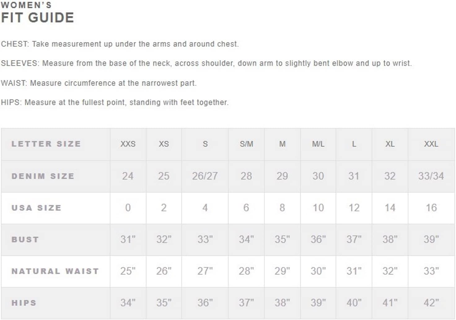Click the 34" hips measurement cell
The width and height of the screenshot is (456, 320).
128,303
